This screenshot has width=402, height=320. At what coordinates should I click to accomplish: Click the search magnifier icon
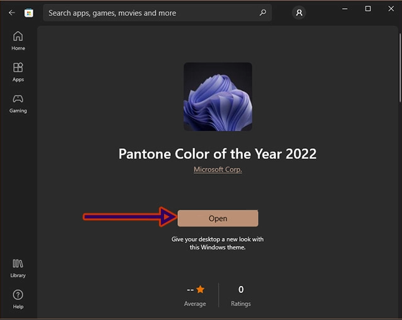(263, 13)
